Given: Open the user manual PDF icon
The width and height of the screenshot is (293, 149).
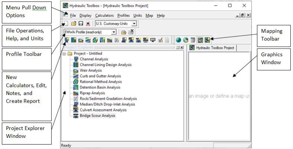Looking at the screenshot, I should tap(88, 23).
